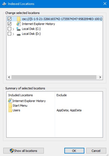109x156 pixels.
Task: Click the Users folder icon in summary
Action: (x=10, y=110)
